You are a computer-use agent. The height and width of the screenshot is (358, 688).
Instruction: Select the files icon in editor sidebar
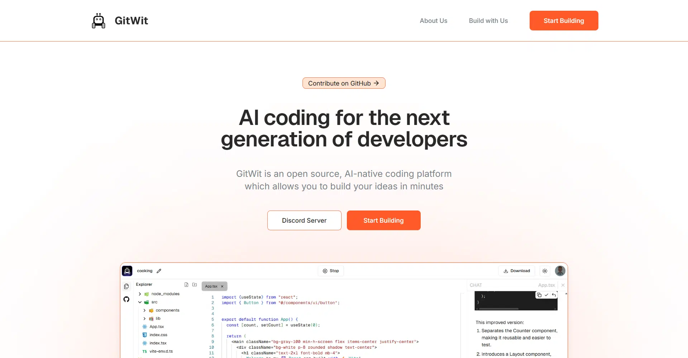[x=126, y=286]
